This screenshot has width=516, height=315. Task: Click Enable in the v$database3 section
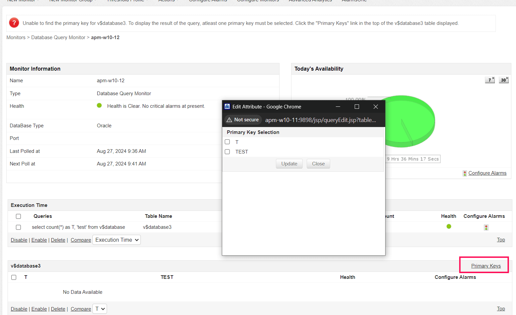(x=39, y=309)
